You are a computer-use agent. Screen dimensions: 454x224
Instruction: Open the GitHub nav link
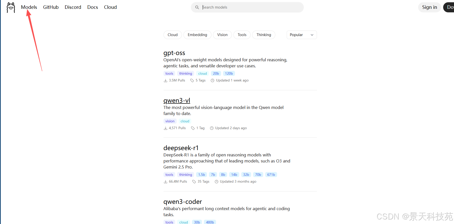(x=51, y=7)
